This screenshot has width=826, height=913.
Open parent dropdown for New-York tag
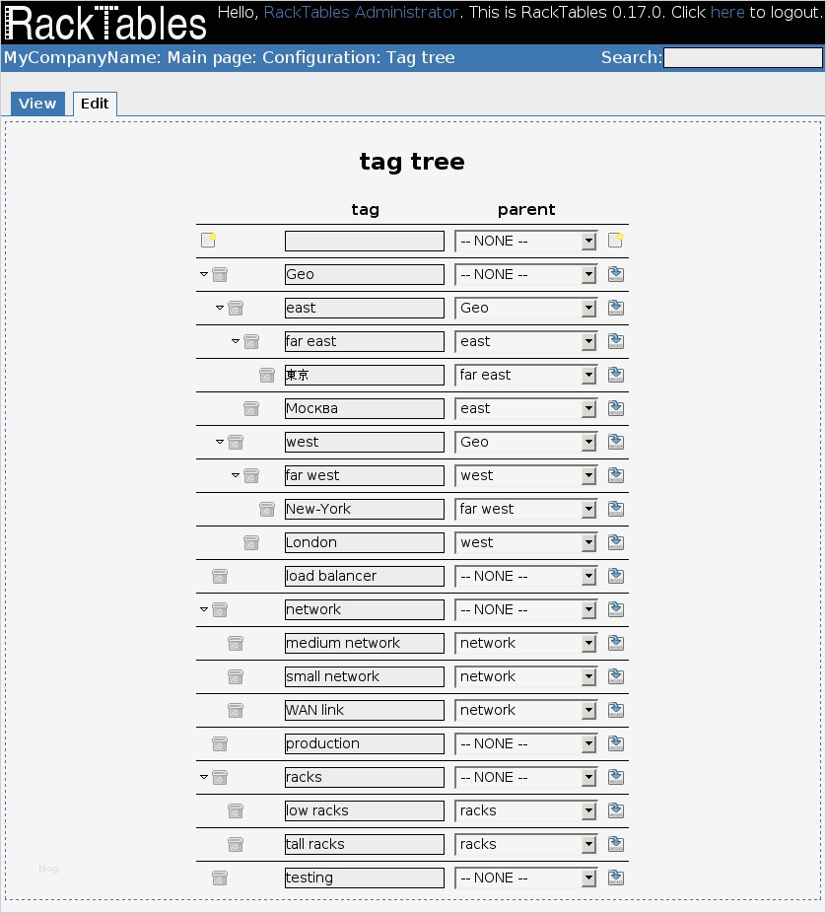click(x=525, y=510)
